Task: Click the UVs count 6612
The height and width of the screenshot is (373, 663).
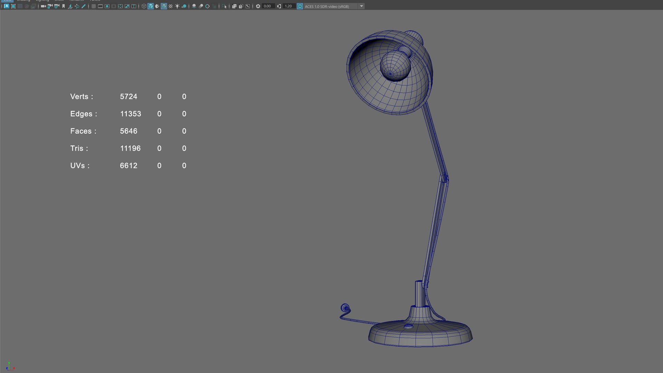Action: [x=128, y=166]
